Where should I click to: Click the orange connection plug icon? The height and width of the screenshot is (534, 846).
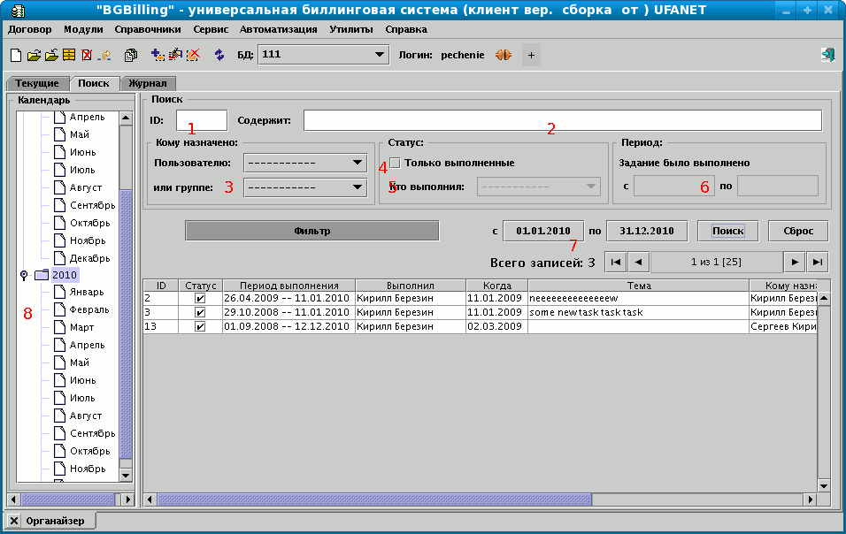click(x=504, y=55)
